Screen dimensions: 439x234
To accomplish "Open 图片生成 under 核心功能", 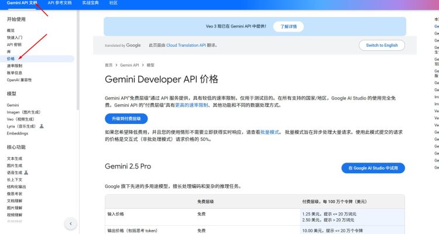I will (15, 166).
